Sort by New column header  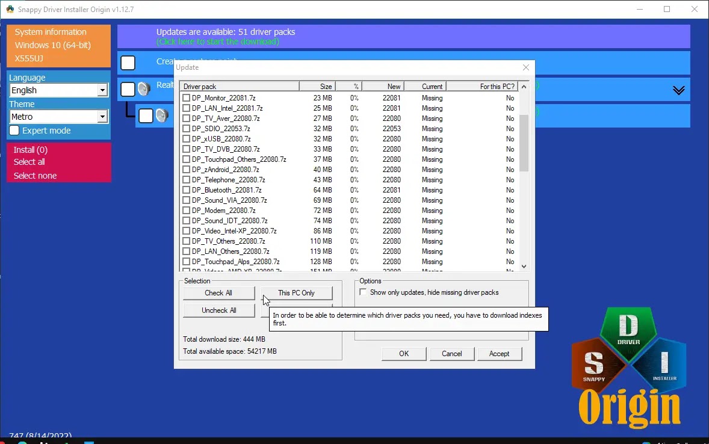383,87
